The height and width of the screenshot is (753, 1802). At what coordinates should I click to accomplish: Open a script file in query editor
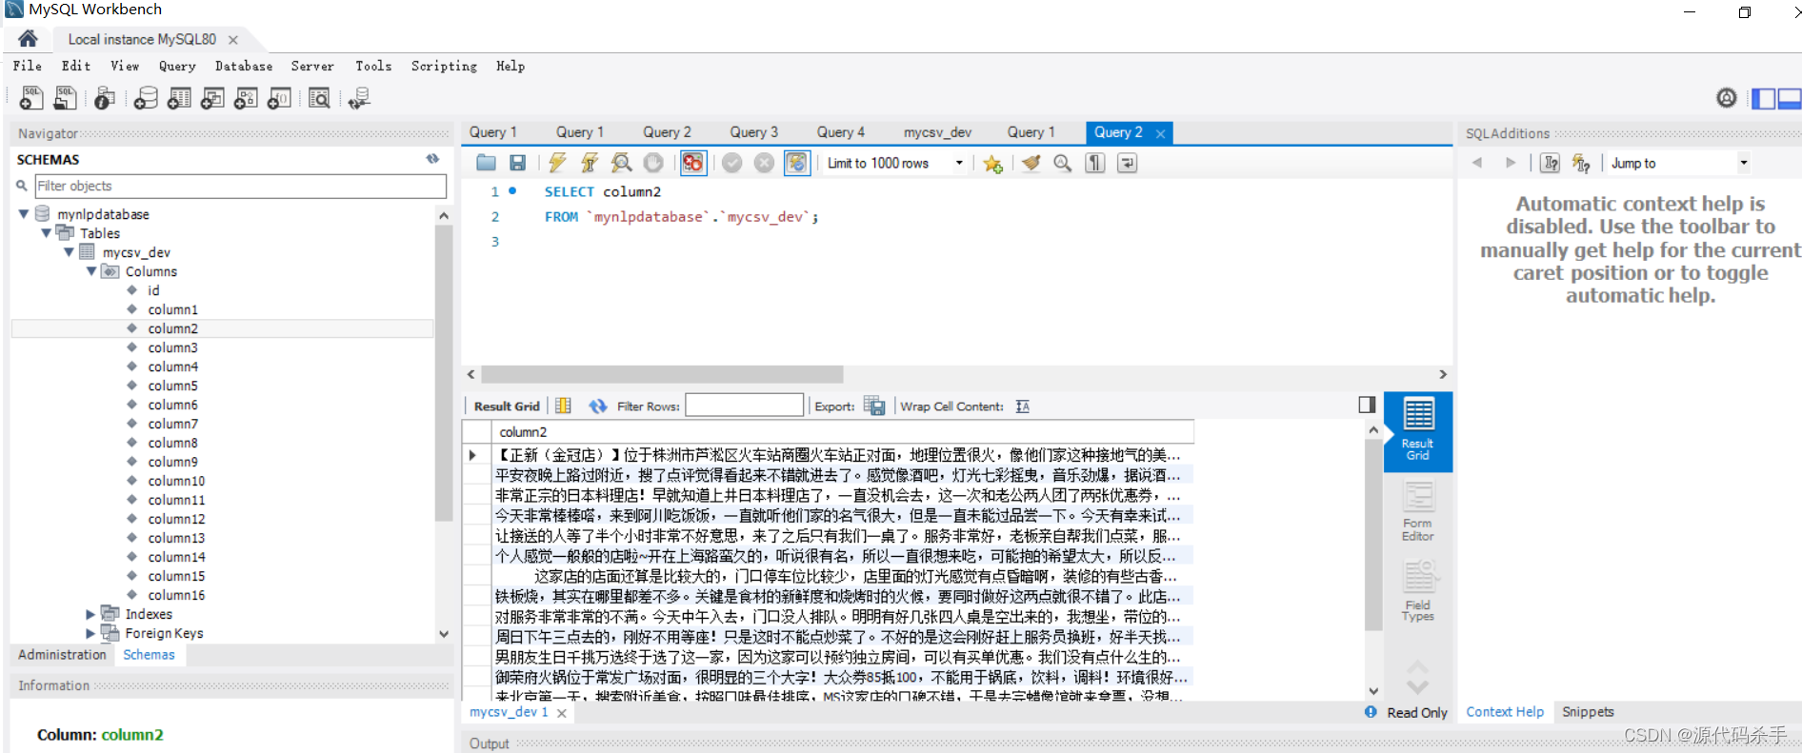pyautogui.click(x=486, y=163)
